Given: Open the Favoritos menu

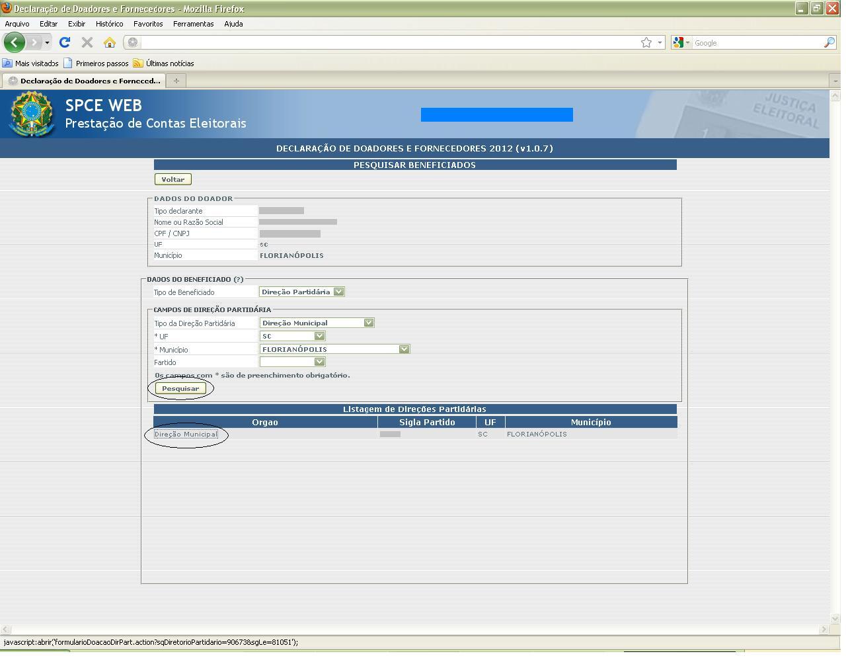Looking at the screenshot, I should pyautogui.click(x=148, y=24).
